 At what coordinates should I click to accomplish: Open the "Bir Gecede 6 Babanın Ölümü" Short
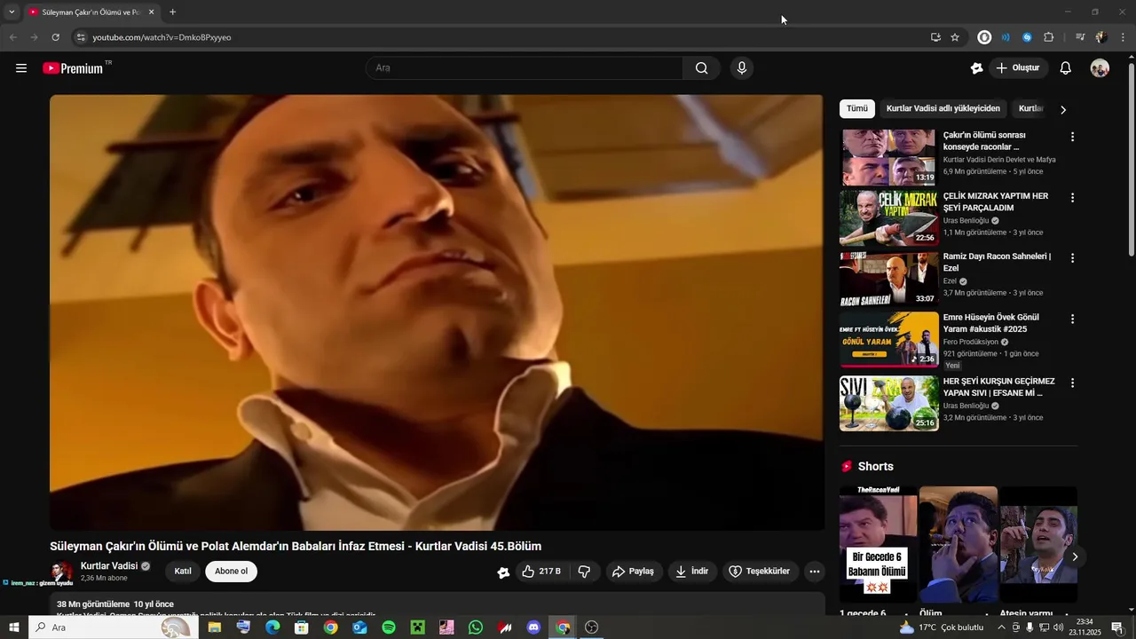(879, 545)
